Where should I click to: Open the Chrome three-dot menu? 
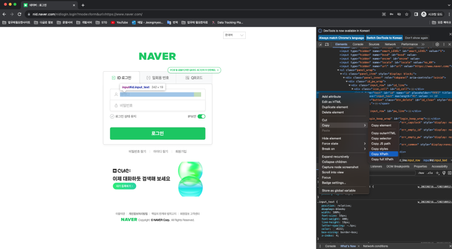449,14
